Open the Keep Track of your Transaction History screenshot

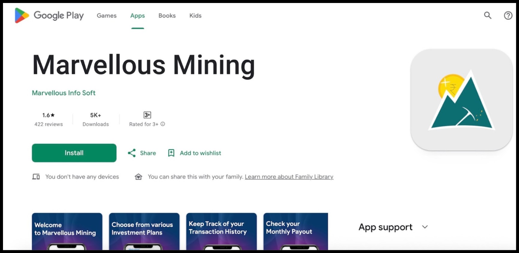click(x=221, y=231)
